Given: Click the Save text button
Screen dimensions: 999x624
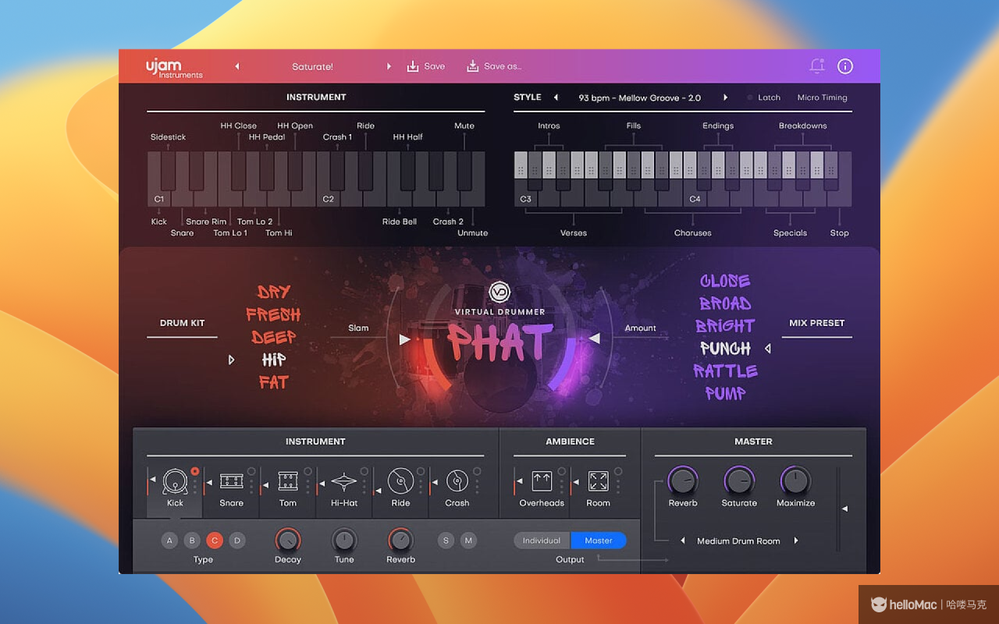Looking at the screenshot, I should pyautogui.click(x=435, y=66).
